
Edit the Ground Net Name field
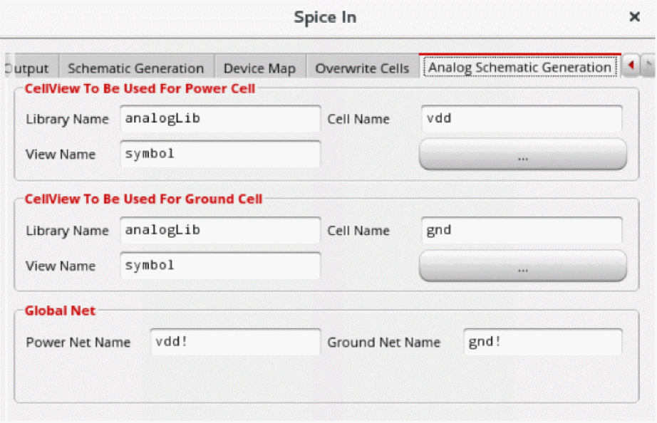point(542,342)
